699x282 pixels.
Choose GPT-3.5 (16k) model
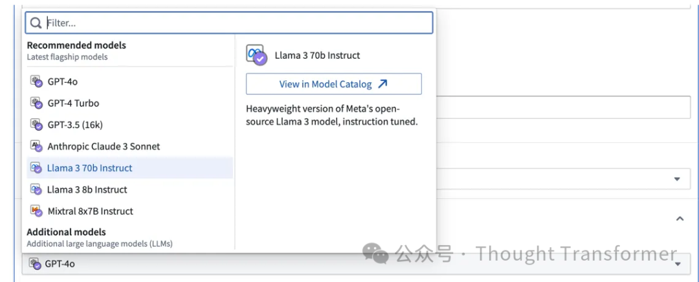(x=129, y=125)
